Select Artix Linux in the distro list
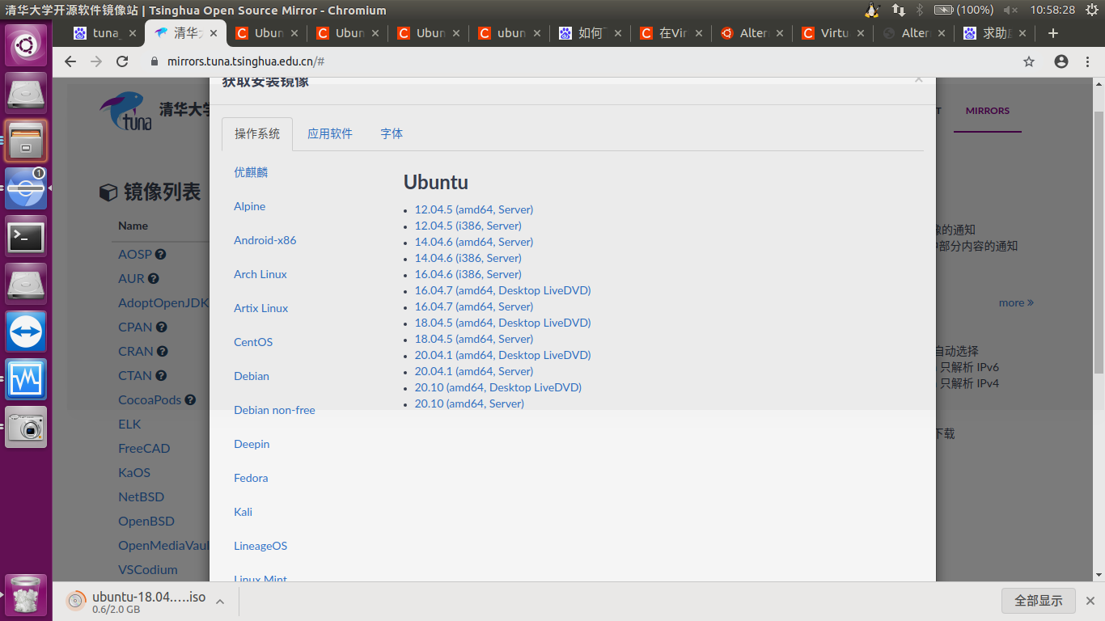The image size is (1105, 621). tap(261, 308)
